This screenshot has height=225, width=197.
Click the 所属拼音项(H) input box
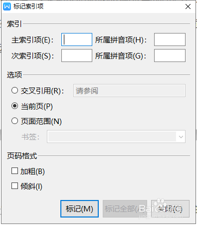click(170, 39)
